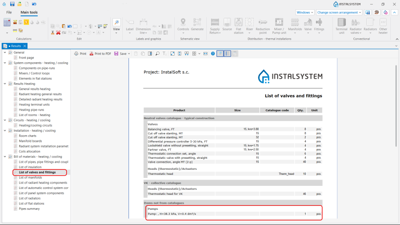
Task: Close the Results tab
Action: pyautogui.click(x=25, y=46)
